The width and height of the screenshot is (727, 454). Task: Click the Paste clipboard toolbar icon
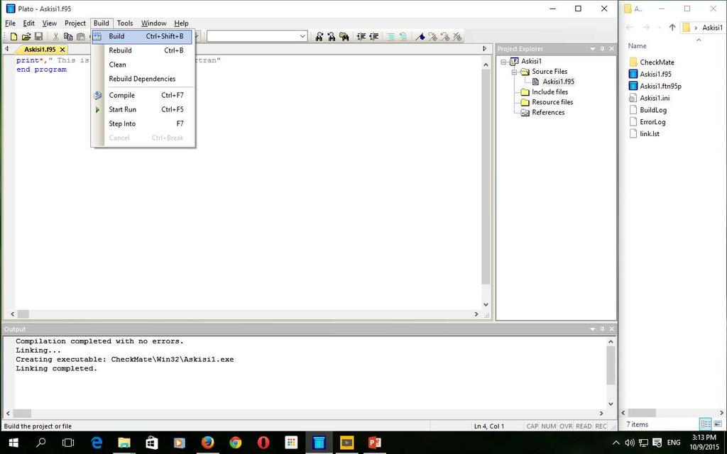pyautogui.click(x=81, y=37)
